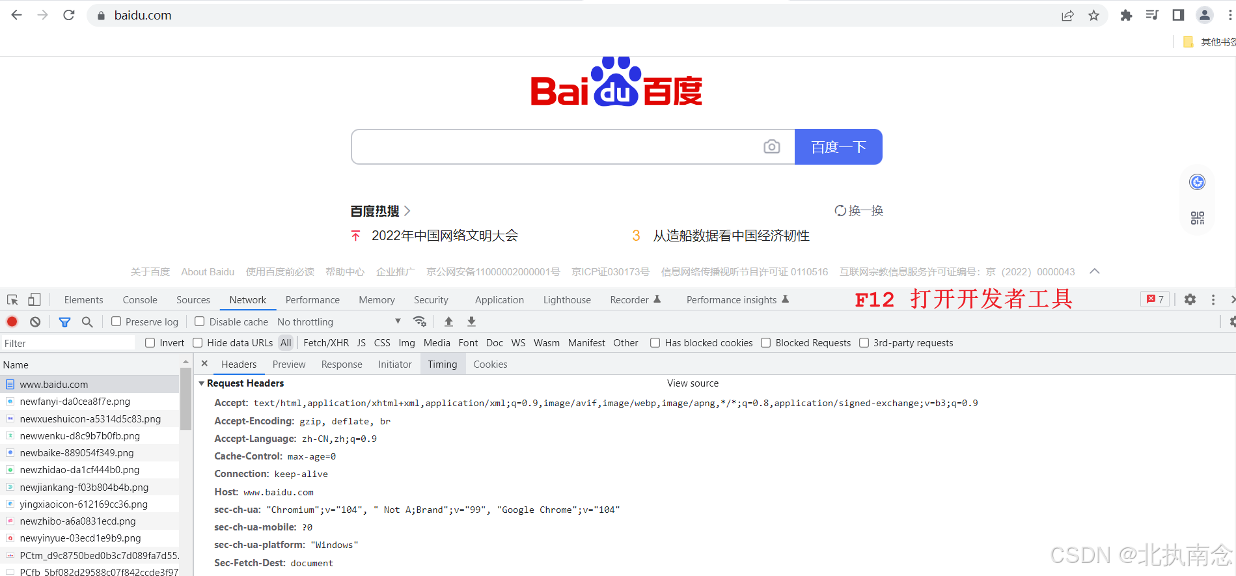The height and width of the screenshot is (576, 1236).
Task: Click the 7 errors badge
Action: pos(1155,299)
